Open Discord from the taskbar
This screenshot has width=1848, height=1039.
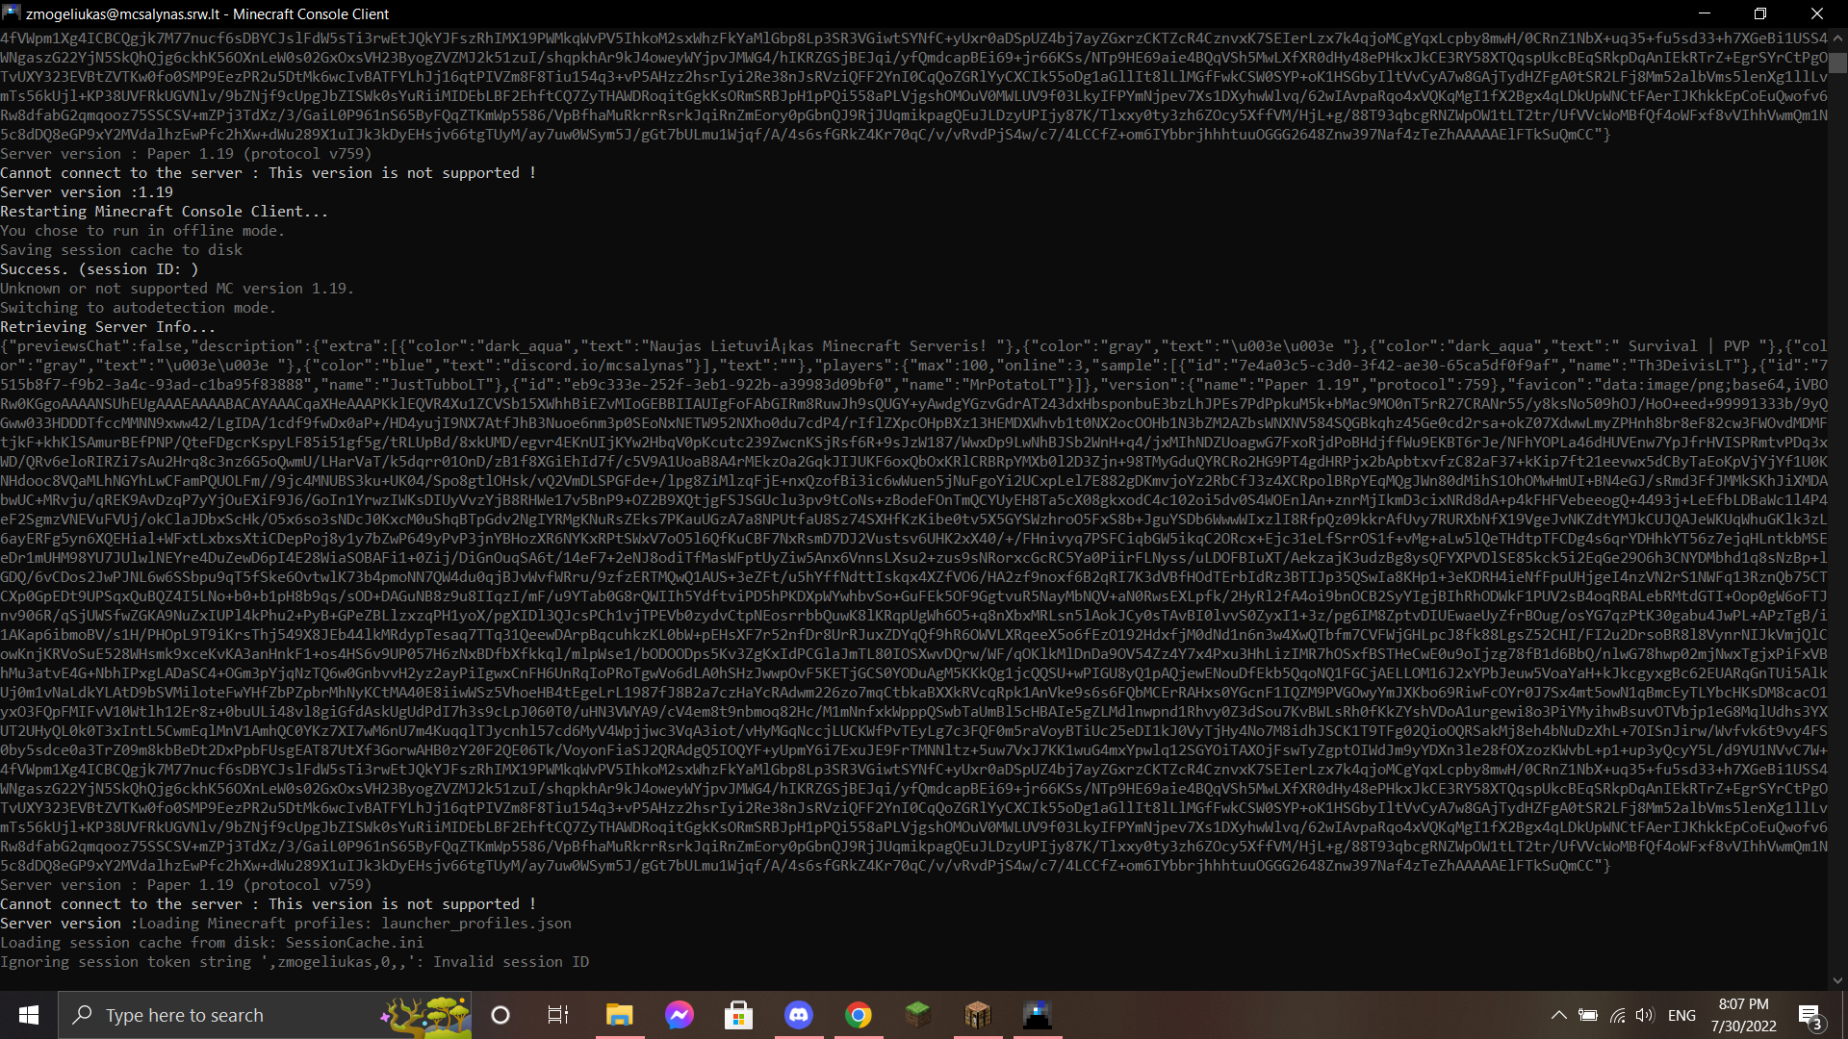click(x=799, y=1015)
